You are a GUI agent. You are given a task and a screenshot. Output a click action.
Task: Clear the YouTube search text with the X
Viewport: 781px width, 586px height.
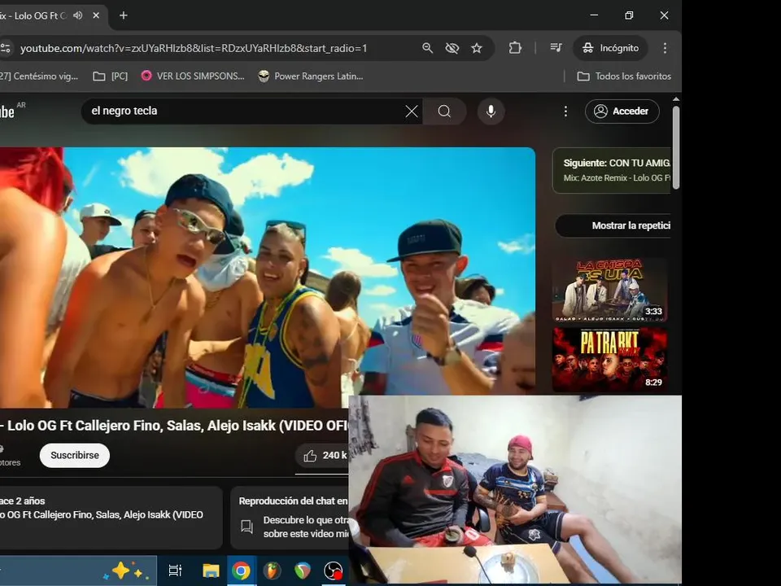[x=412, y=112]
